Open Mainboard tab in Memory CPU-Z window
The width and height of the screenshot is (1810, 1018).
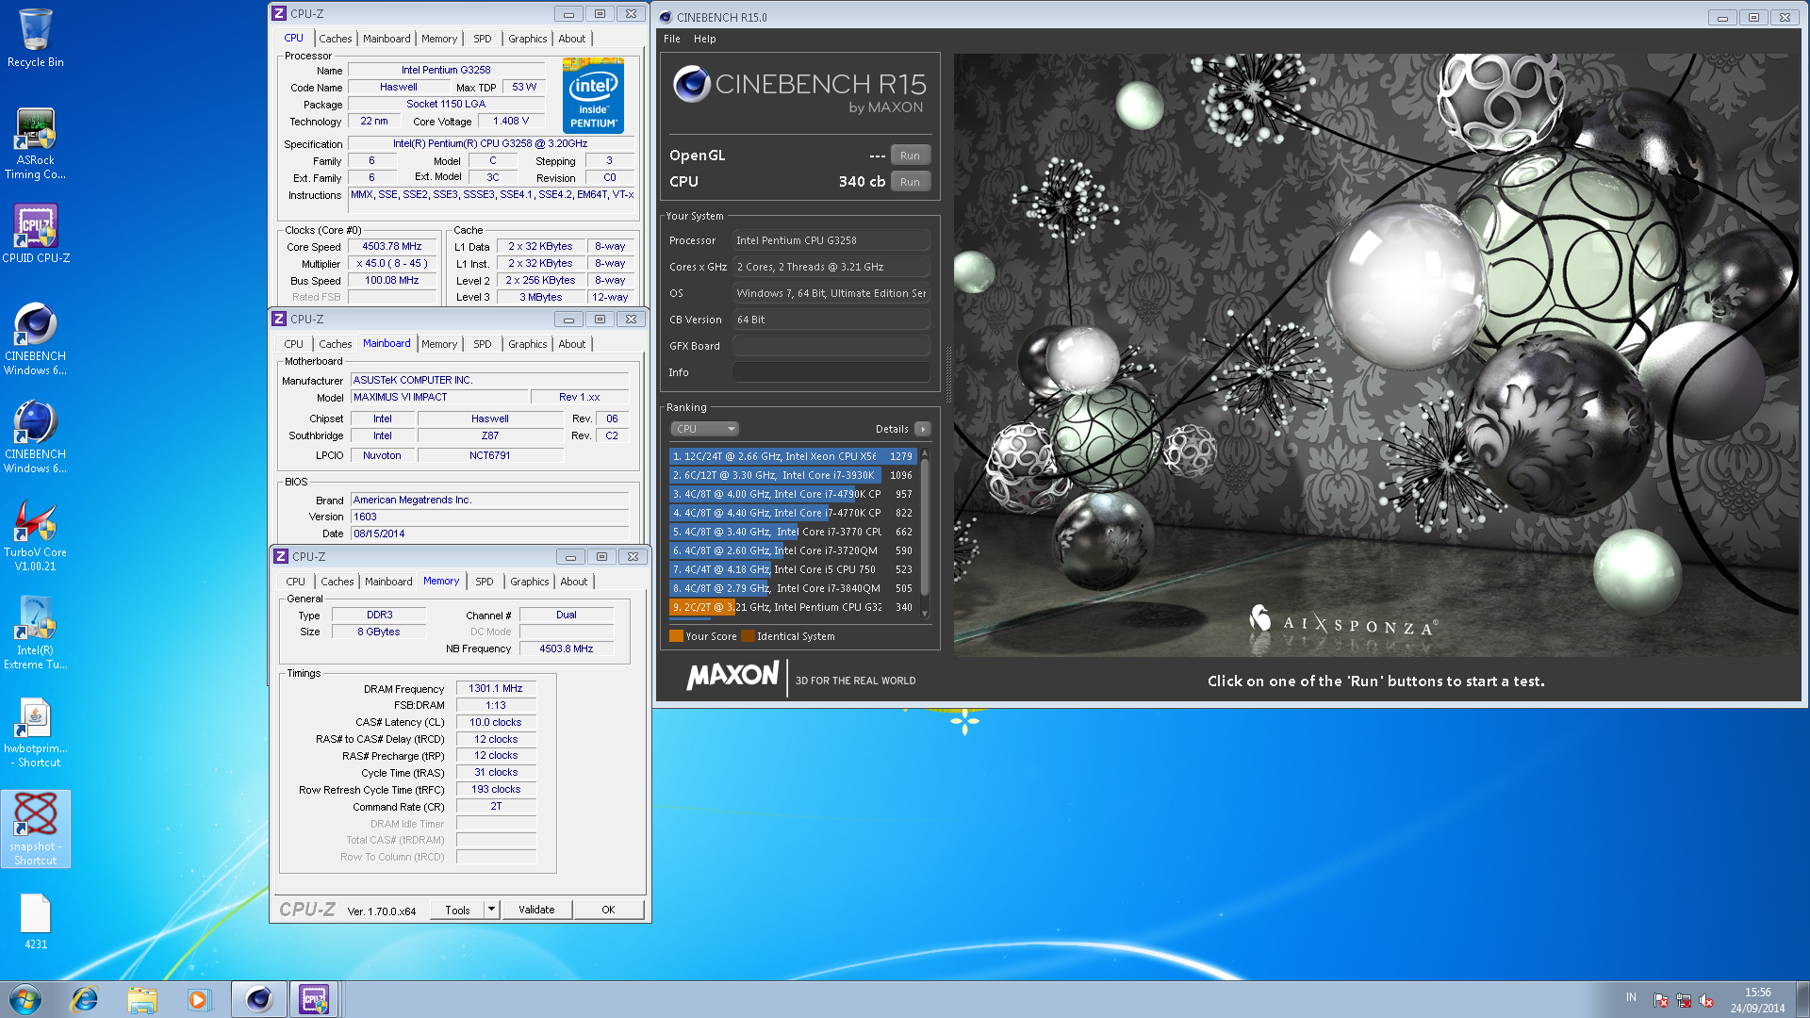pyautogui.click(x=388, y=582)
